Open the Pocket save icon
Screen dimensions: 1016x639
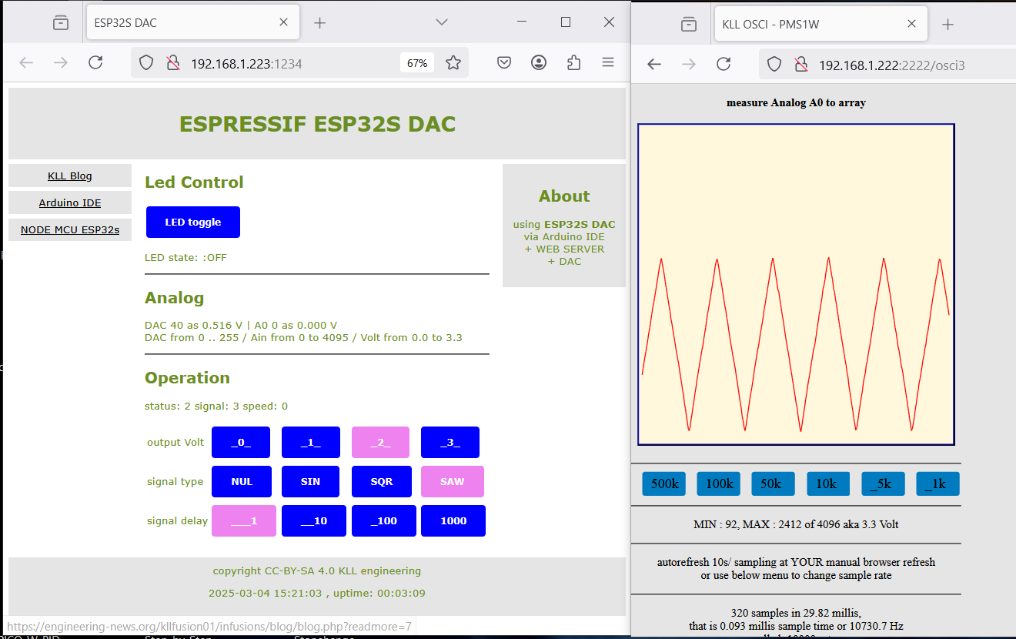503,63
